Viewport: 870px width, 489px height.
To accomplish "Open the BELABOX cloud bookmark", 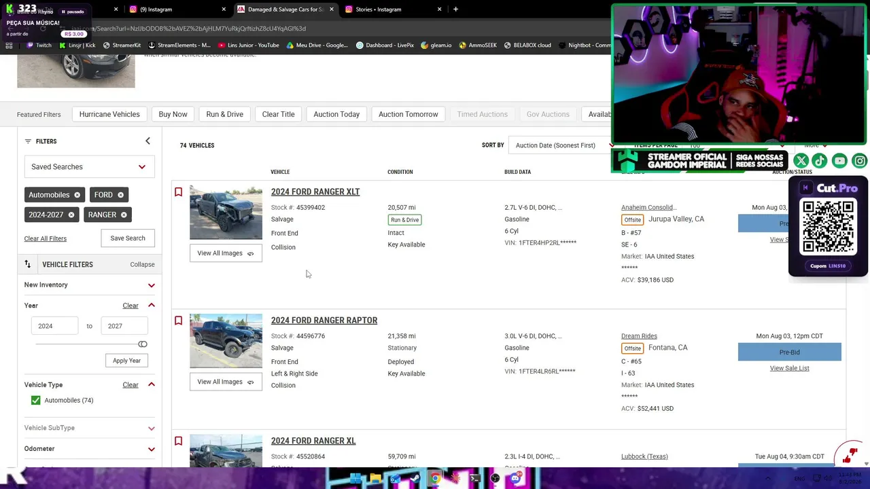I will [527, 46].
